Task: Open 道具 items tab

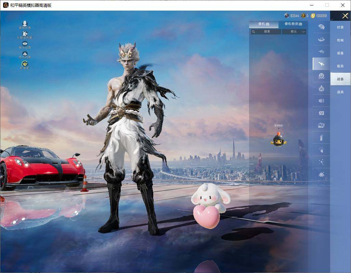Action: pyautogui.click(x=340, y=92)
